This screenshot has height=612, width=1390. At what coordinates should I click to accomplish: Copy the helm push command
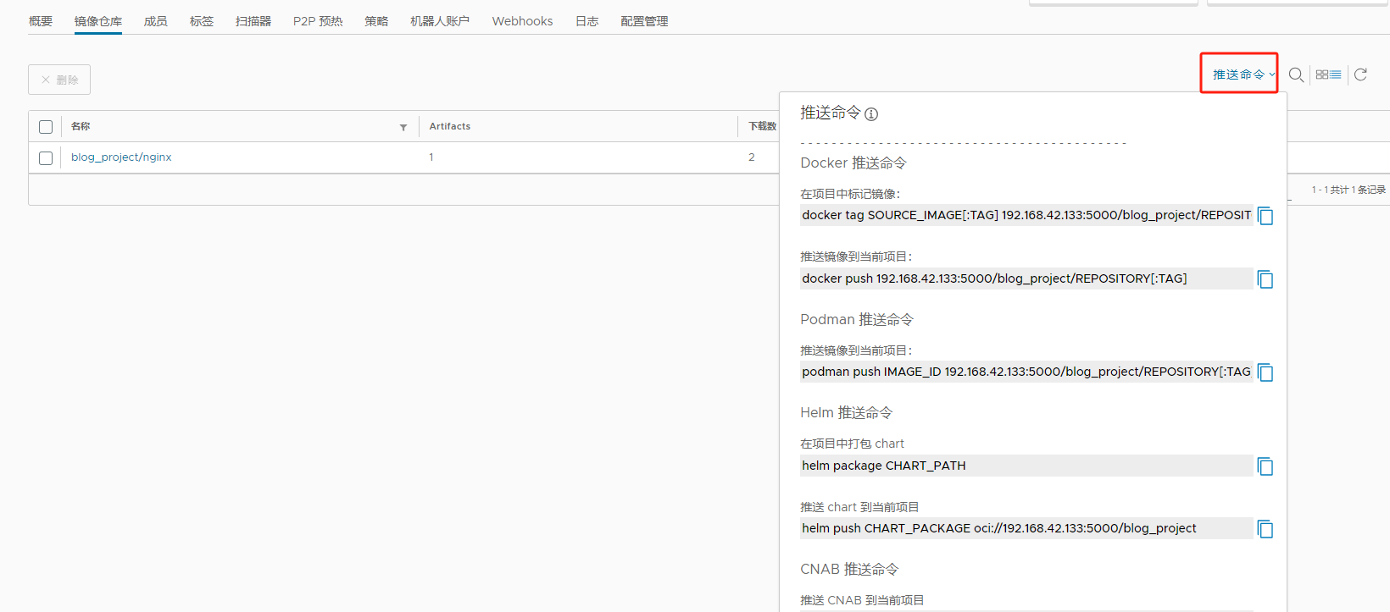tap(1265, 529)
